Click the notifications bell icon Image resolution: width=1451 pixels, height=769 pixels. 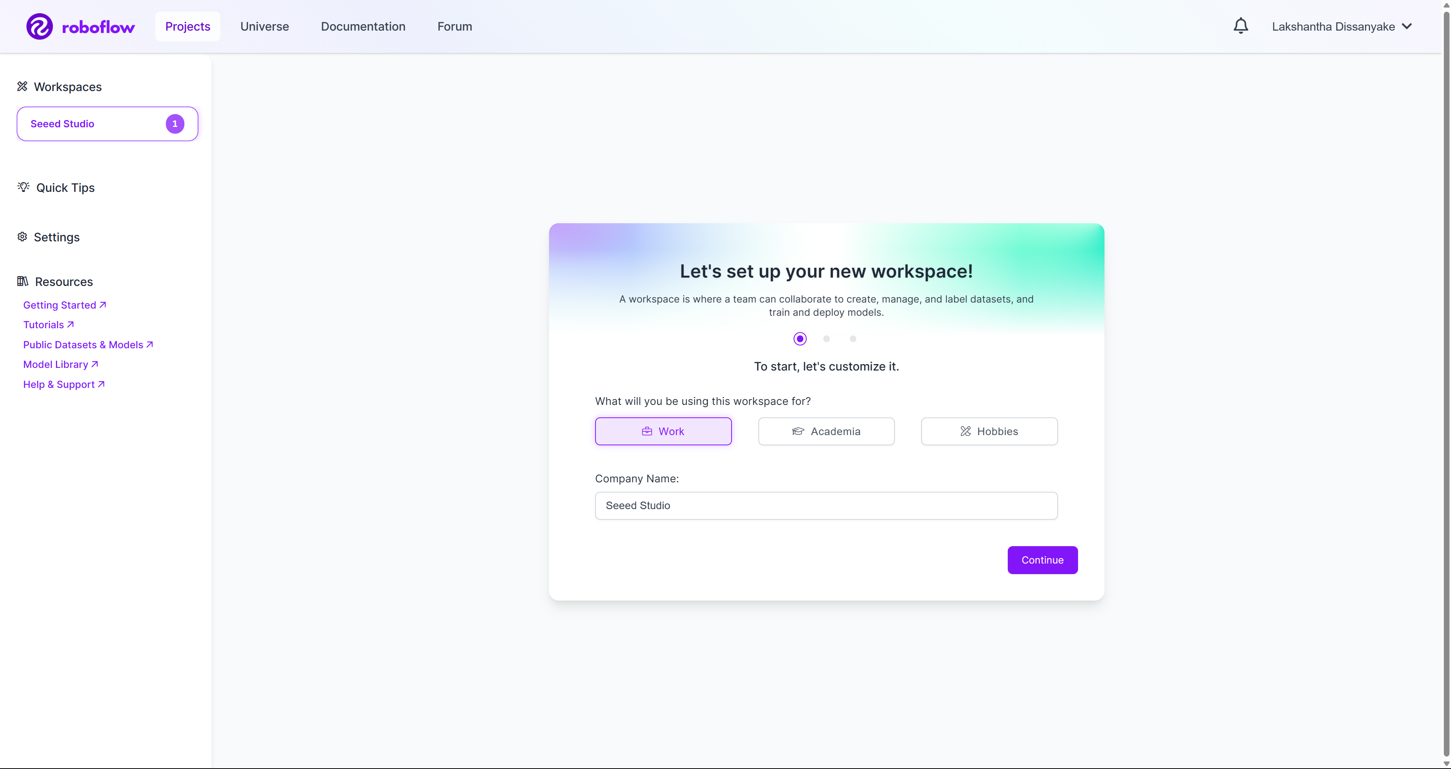pyautogui.click(x=1241, y=26)
